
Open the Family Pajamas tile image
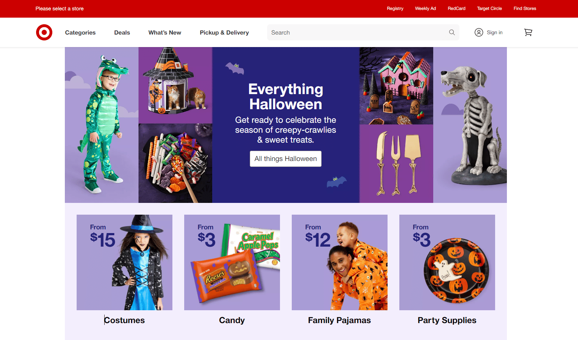pos(340,262)
